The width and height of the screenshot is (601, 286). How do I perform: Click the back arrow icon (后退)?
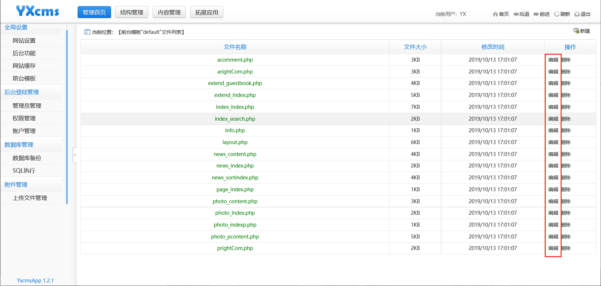pyautogui.click(x=516, y=14)
